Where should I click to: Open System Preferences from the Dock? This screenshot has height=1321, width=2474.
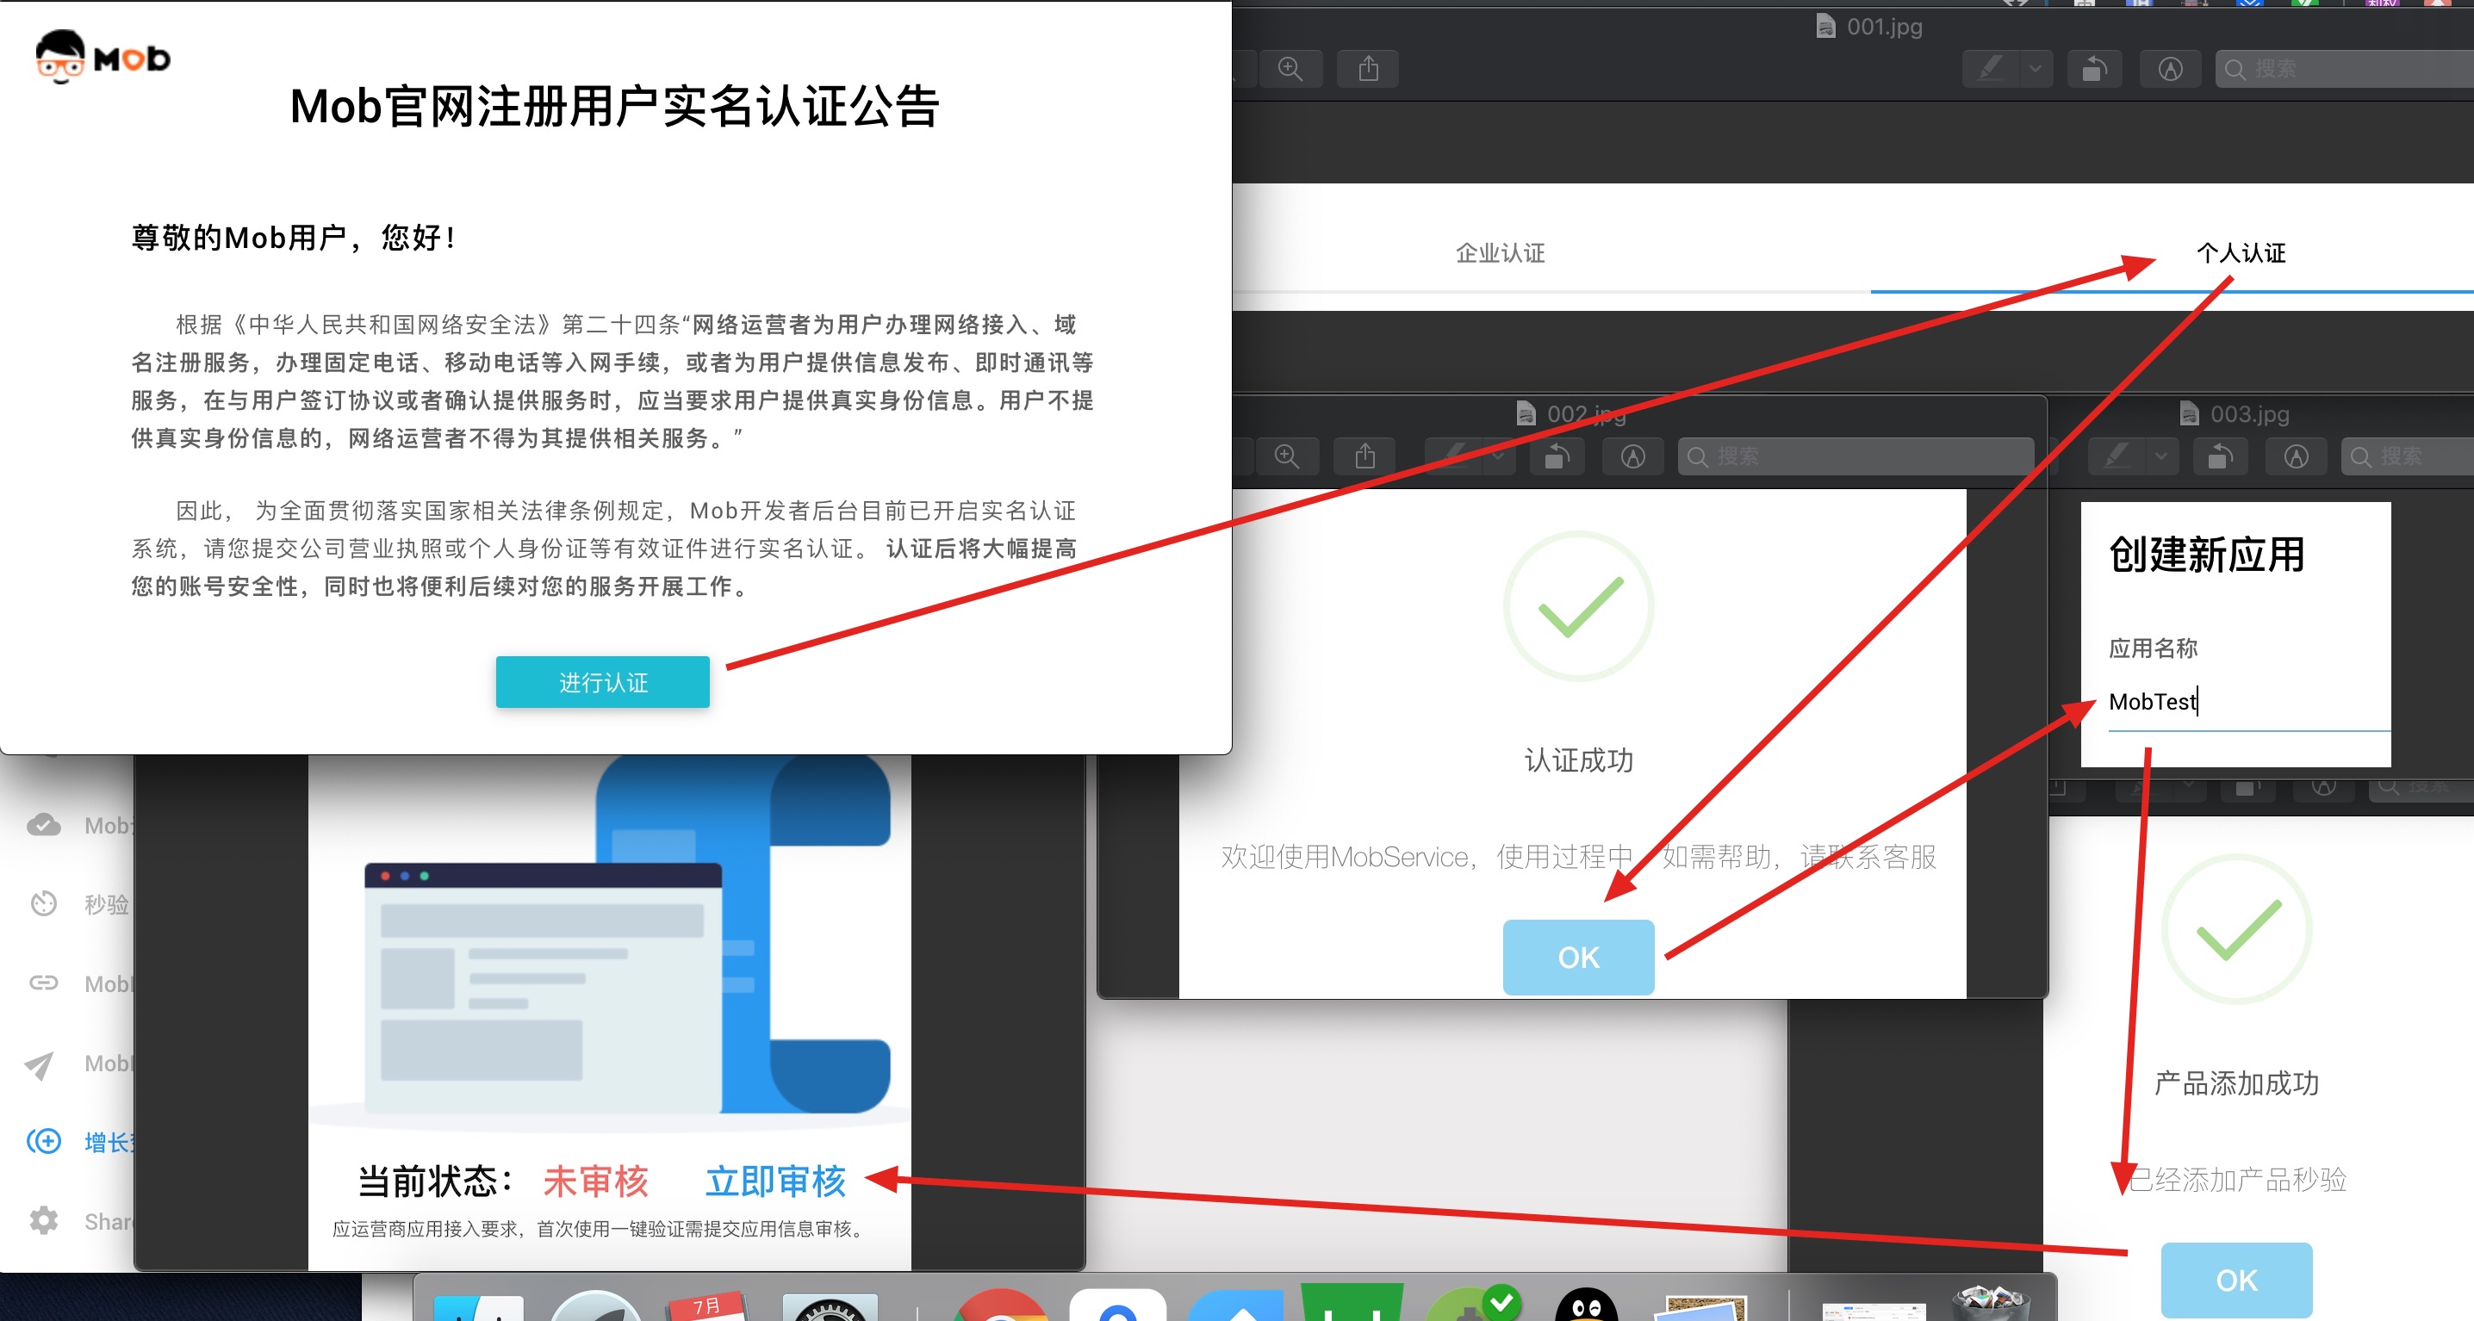click(830, 1305)
